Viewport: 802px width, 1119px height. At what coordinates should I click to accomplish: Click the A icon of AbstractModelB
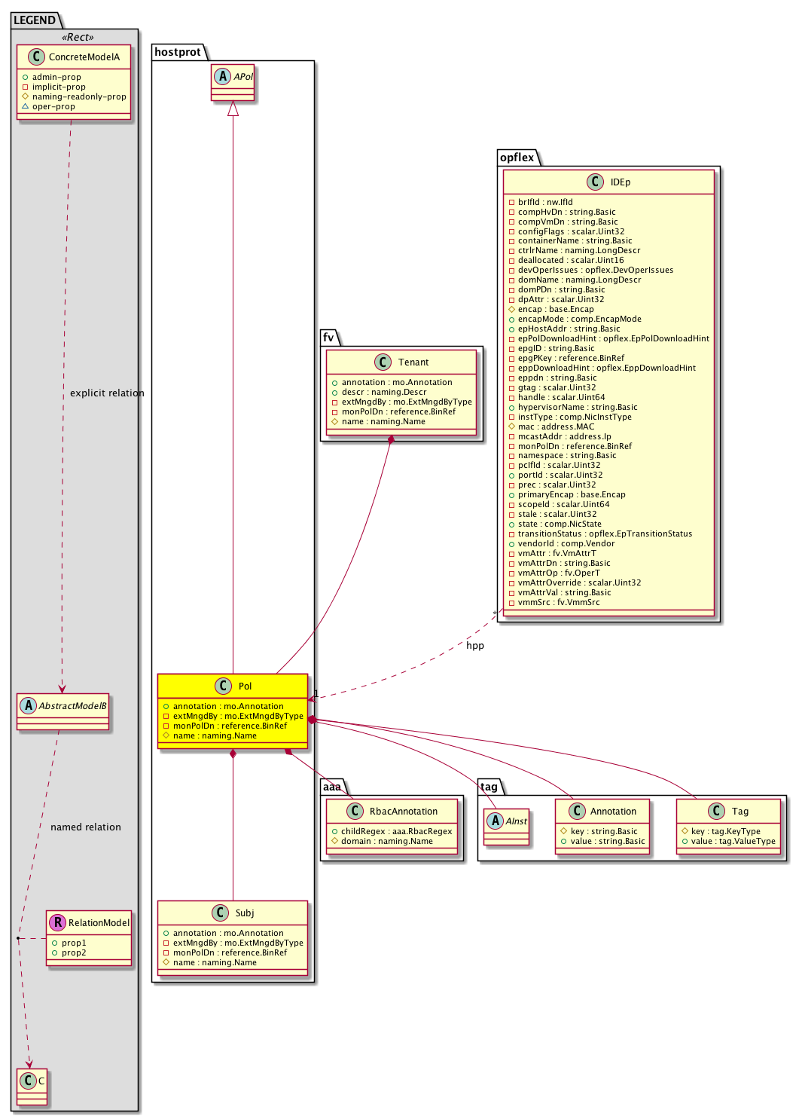coord(29,705)
